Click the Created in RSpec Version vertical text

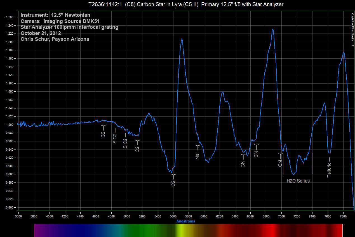[x=352, y=29]
